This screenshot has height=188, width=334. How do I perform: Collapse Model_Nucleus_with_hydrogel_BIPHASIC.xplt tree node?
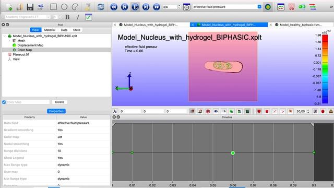[5, 36]
